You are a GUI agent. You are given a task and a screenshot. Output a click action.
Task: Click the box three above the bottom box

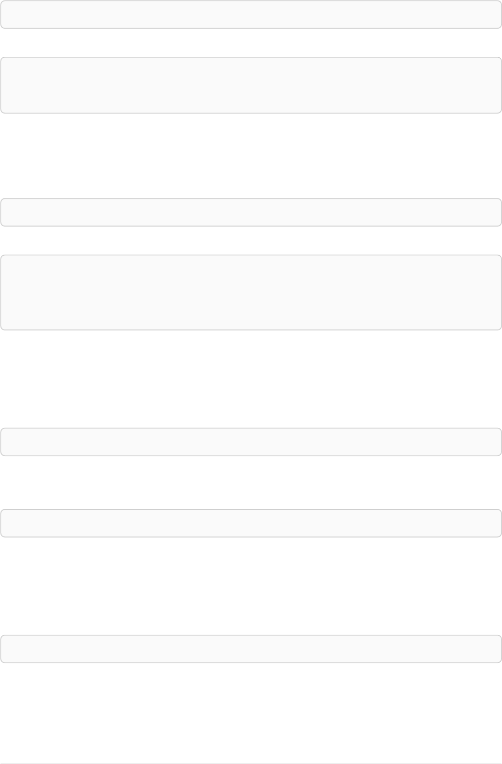click(251, 292)
